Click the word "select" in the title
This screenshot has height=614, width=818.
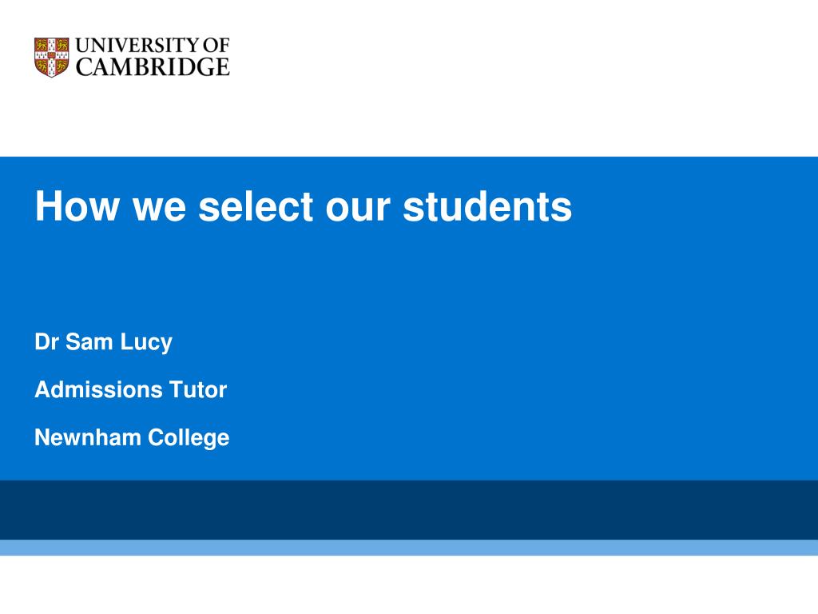coord(256,206)
